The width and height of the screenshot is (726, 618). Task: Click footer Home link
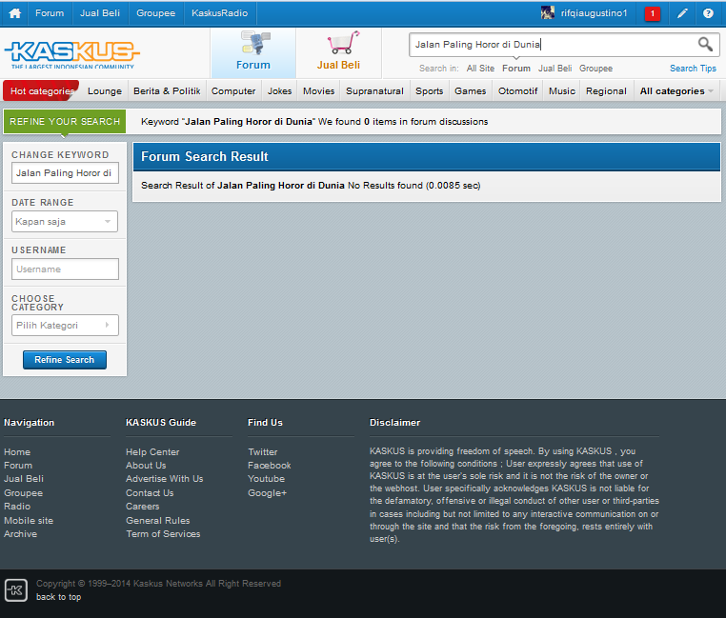click(x=17, y=451)
